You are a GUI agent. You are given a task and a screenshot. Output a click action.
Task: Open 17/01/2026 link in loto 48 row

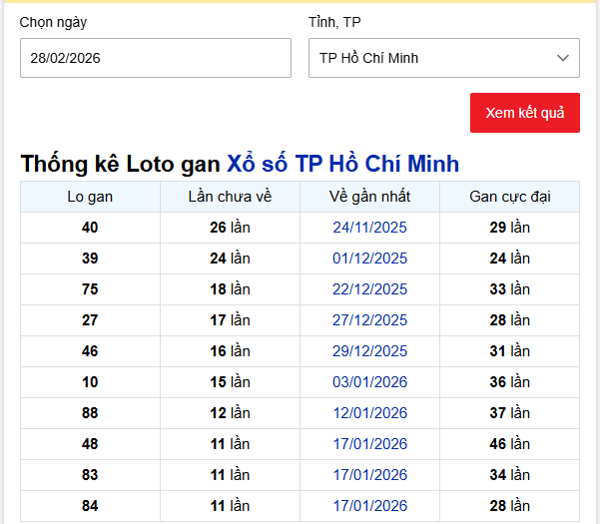pyautogui.click(x=369, y=444)
